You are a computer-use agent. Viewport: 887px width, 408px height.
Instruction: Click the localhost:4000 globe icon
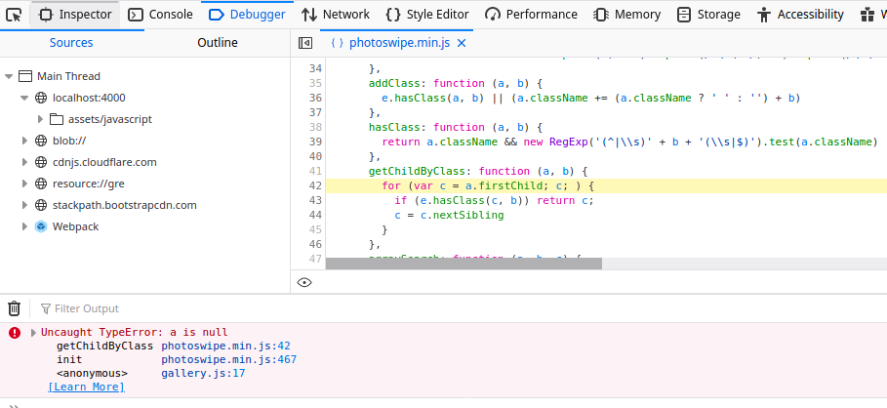click(41, 98)
